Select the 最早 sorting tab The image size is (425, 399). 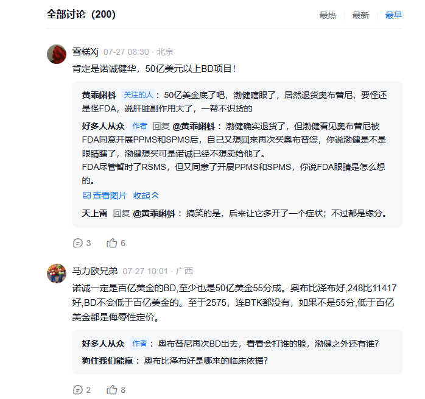point(393,15)
